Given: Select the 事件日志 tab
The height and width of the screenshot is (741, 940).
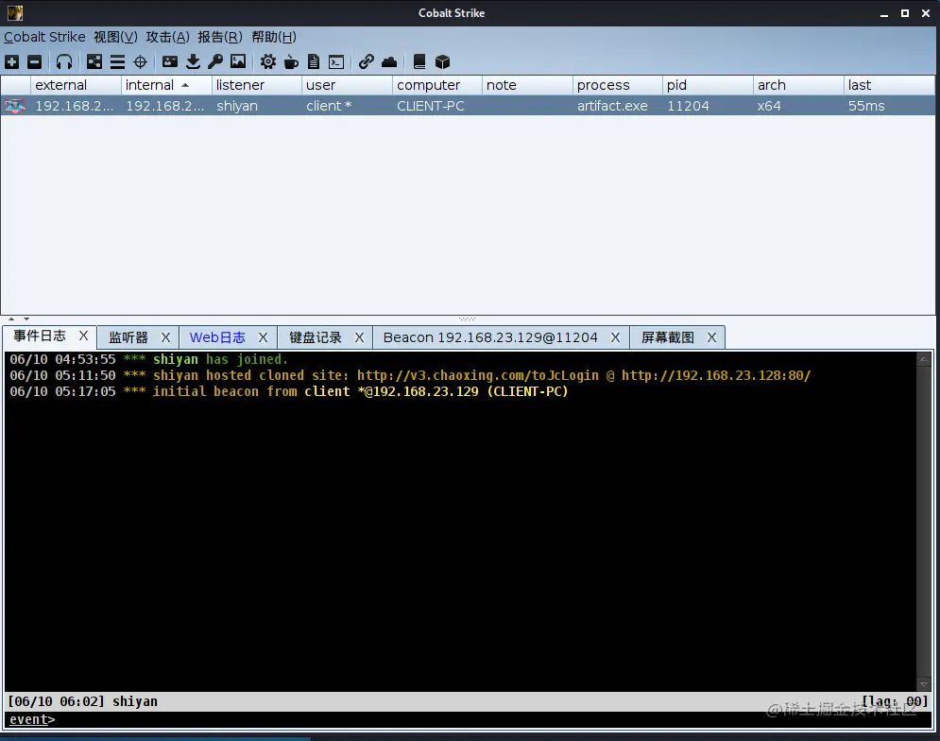Looking at the screenshot, I should pyautogui.click(x=40, y=336).
